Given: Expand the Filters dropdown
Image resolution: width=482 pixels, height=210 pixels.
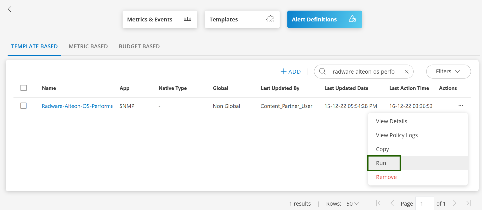Looking at the screenshot, I should coord(448,72).
